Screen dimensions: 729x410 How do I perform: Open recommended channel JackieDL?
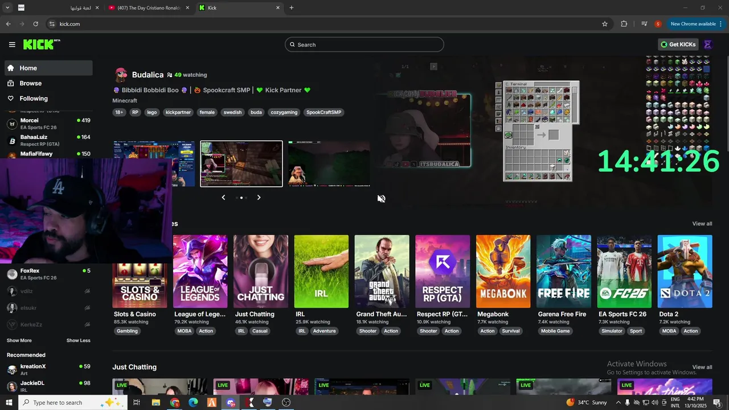[48, 386]
